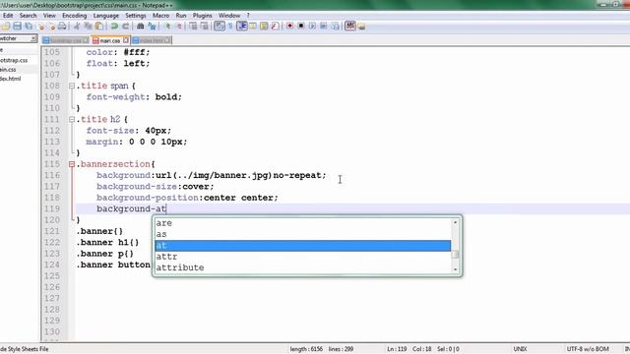Screen dimensions: 630x354
Task: Choose 'attr' in autocomplete list
Action: point(303,257)
